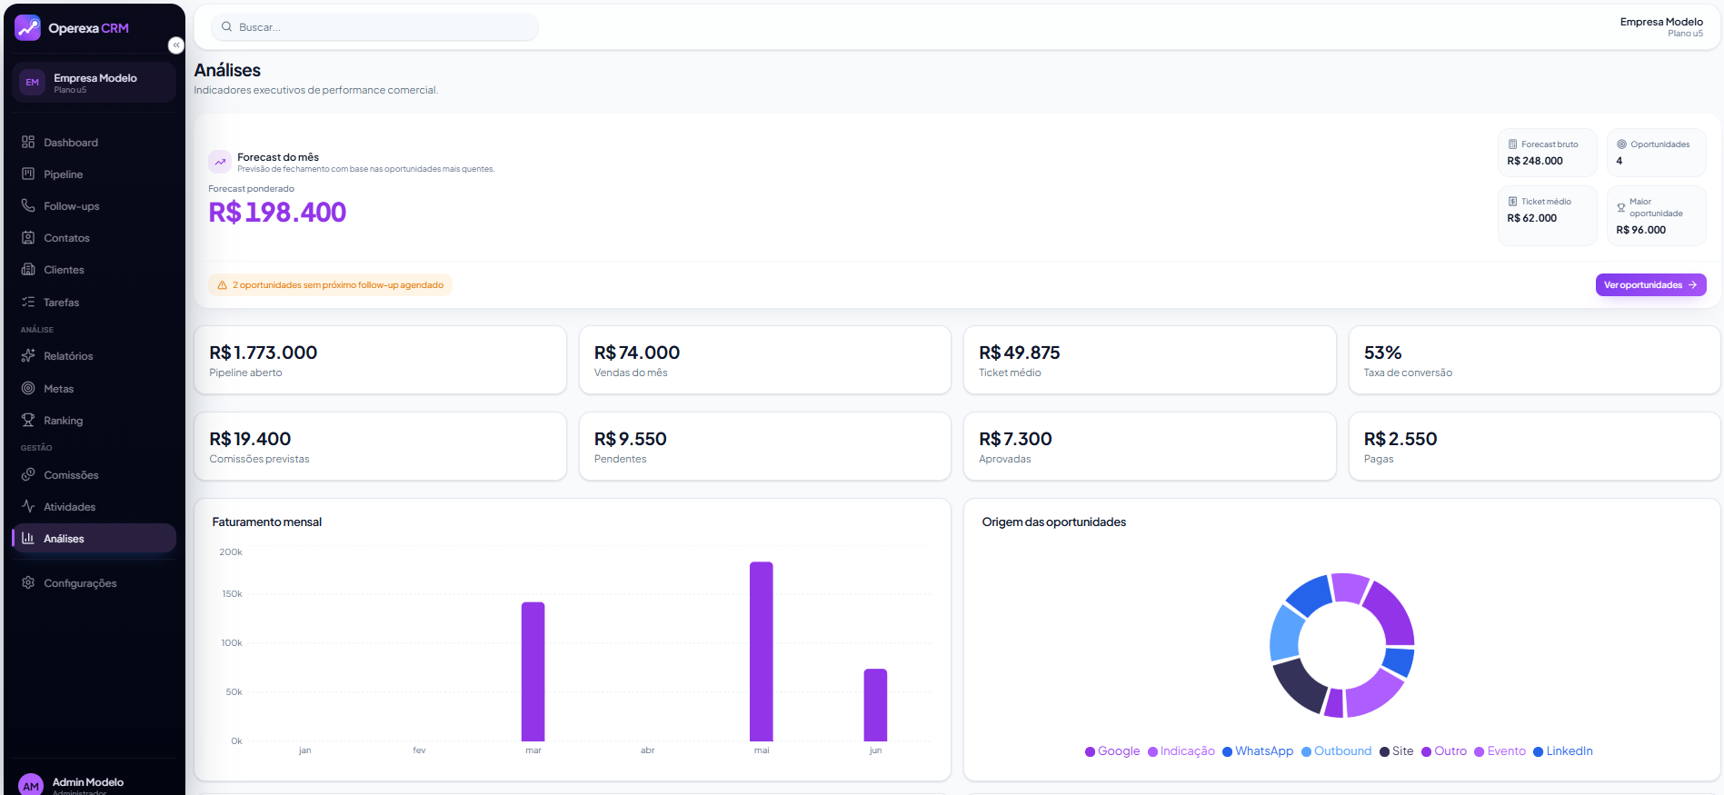Toggle the Google legend entry
Viewport: 1724px width, 795px height.
(1112, 751)
